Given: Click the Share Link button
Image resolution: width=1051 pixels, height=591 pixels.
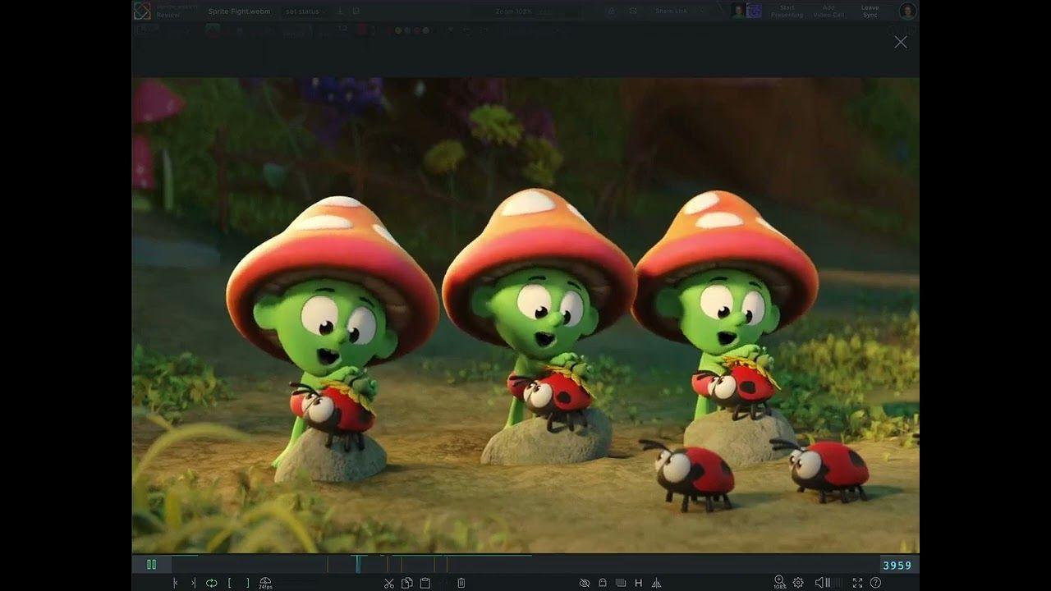Looking at the screenshot, I should (671, 11).
